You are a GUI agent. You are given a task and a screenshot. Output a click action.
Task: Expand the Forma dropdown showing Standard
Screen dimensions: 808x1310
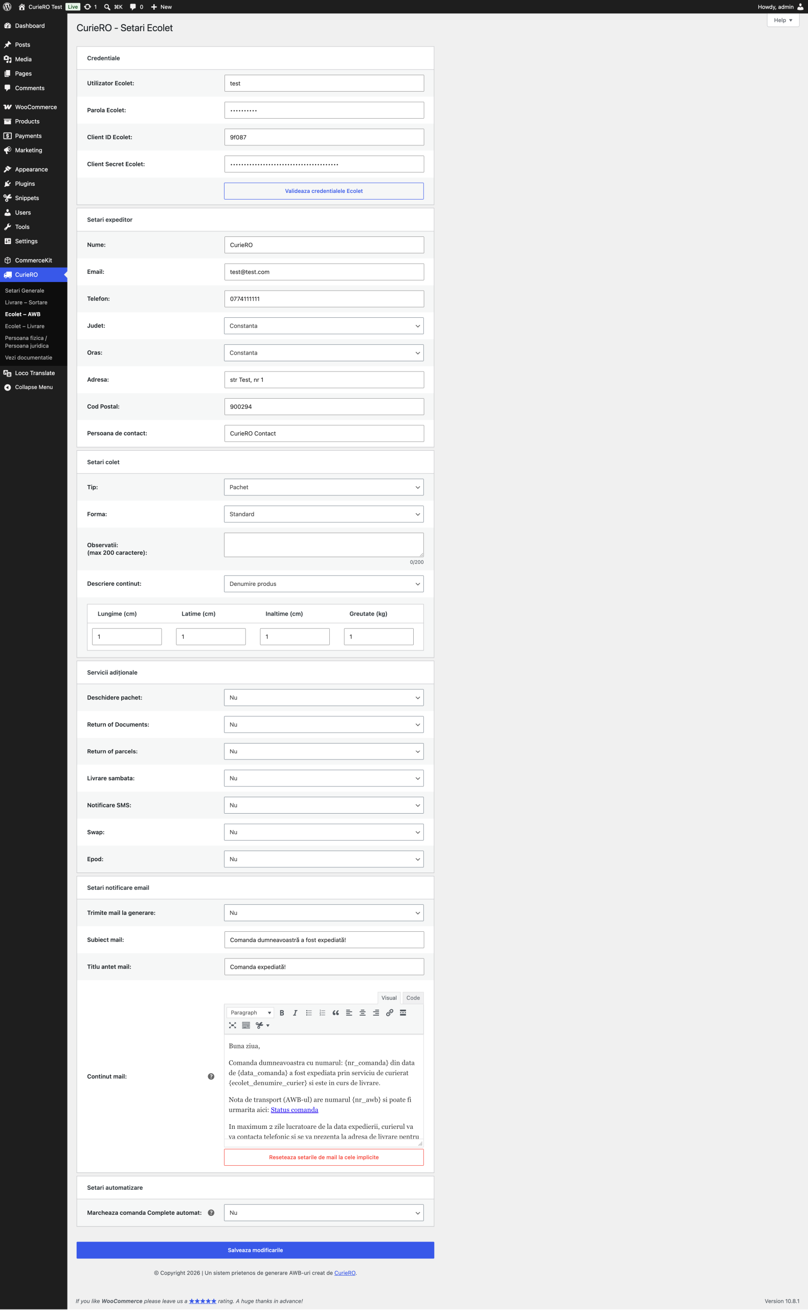324,514
